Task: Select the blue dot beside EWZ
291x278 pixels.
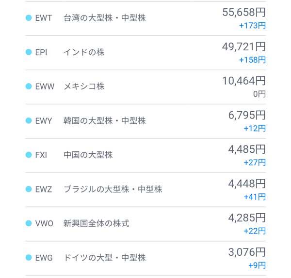Action: tap(28, 190)
